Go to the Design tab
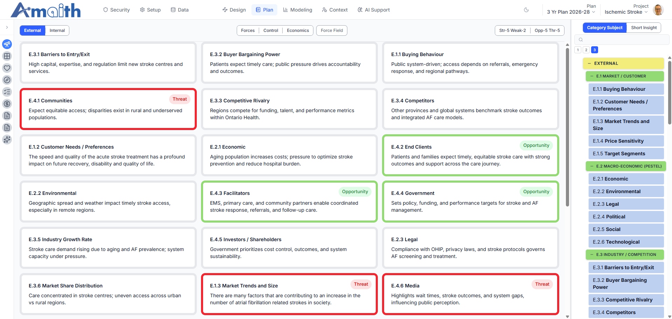 click(234, 10)
